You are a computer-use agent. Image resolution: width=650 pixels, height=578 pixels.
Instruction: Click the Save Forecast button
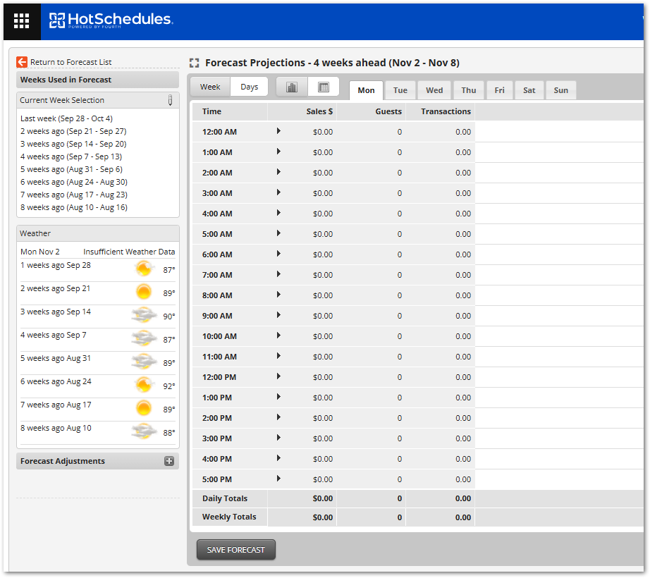pos(236,550)
